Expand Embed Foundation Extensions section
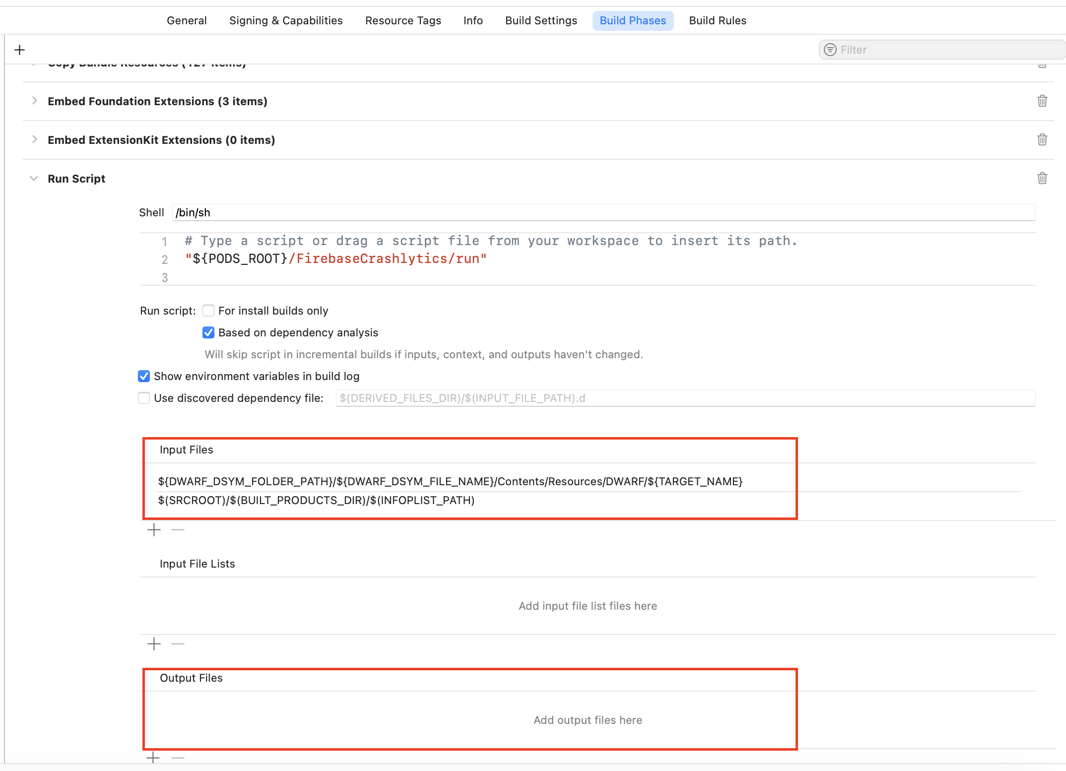This screenshot has width=1066, height=771. point(34,101)
